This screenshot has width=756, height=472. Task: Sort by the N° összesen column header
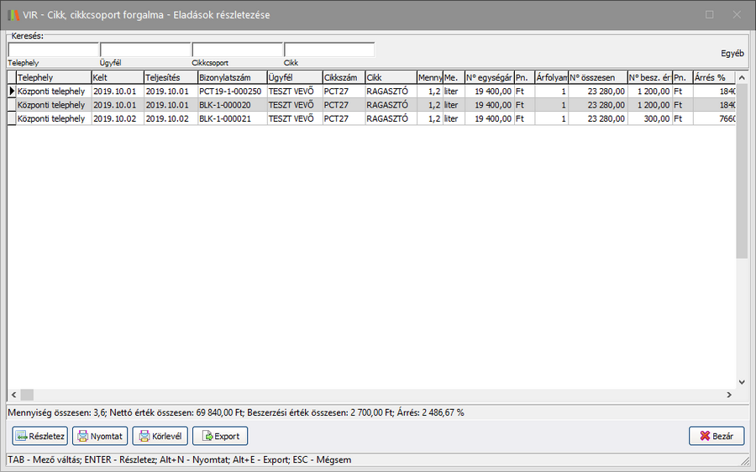[596, 77]
